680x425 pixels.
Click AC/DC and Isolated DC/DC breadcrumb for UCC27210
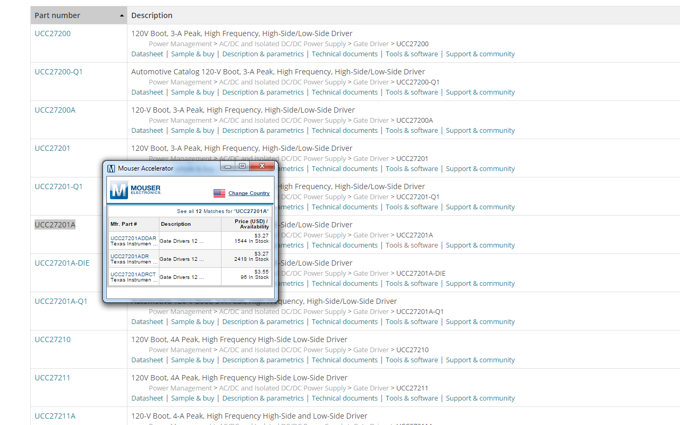[283, 350]
